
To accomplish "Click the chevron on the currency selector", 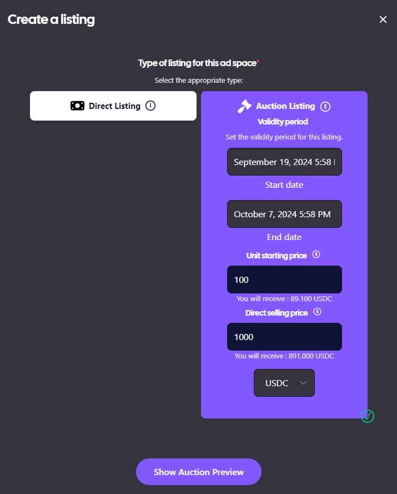I will pyautogui.click(x=303, y=383).
